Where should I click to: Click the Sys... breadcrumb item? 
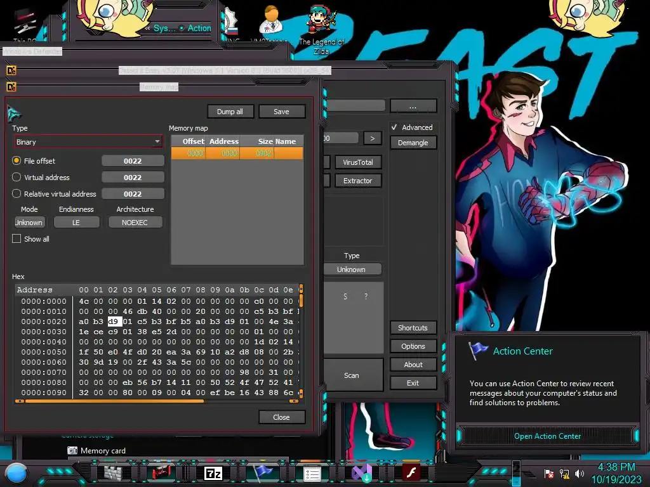tap(164, 28)
